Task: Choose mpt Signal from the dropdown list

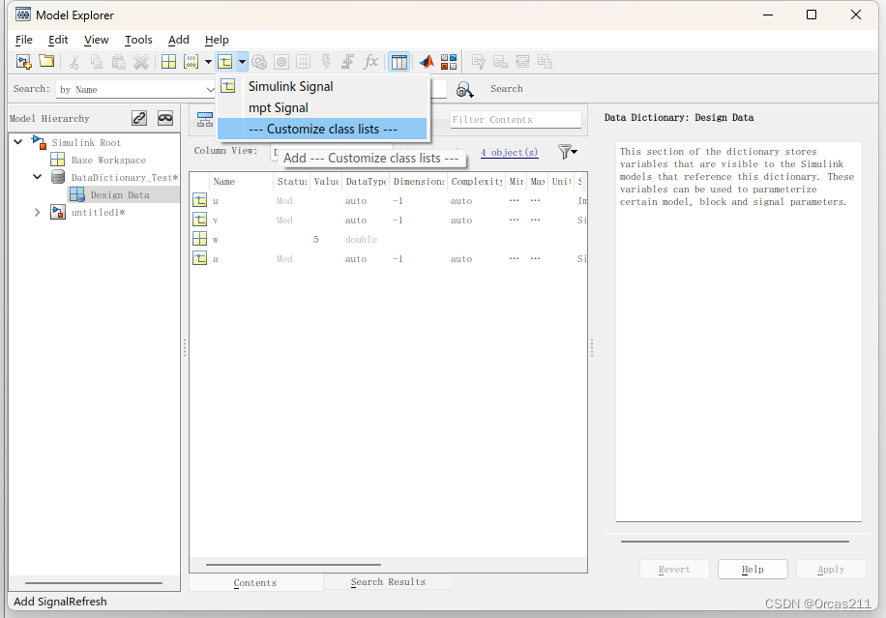Action: coord(322,108)
